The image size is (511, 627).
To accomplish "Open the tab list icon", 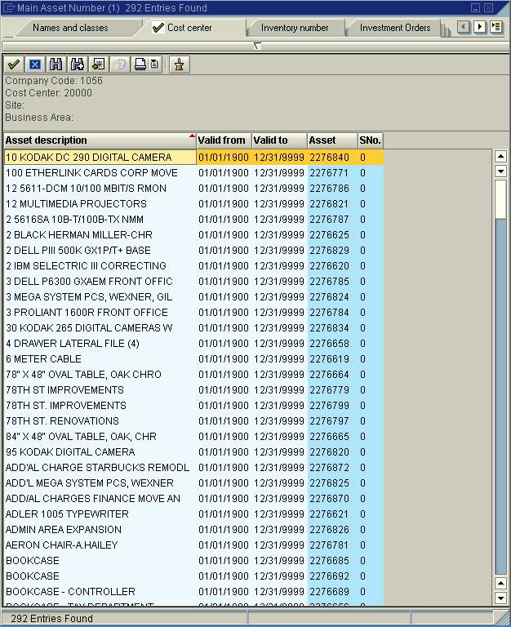I will point(496,27).
